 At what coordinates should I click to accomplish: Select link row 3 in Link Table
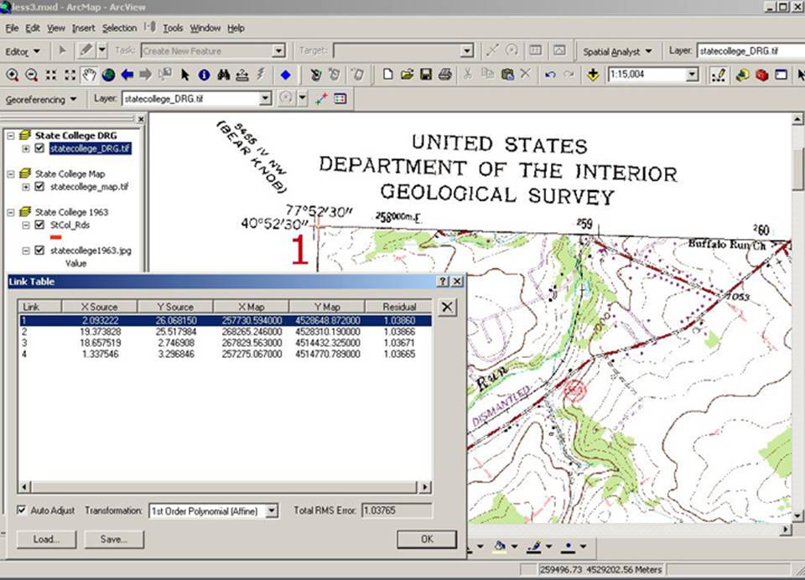pyautogui.click(x=226, y=343)
